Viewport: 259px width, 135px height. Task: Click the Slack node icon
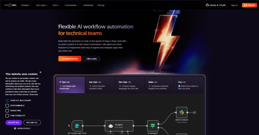click(182, 112)
